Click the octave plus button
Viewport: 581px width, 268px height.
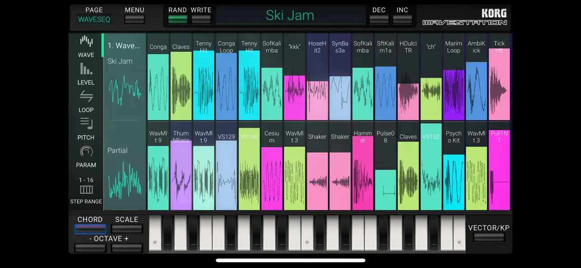point(127,248)
